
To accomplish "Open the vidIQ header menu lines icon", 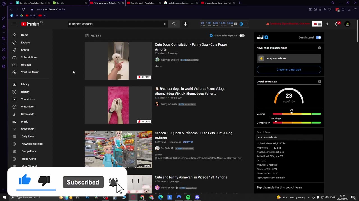I will (246, 24).
